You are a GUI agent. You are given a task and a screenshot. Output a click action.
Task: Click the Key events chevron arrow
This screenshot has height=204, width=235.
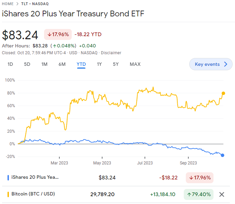(225, 64)
